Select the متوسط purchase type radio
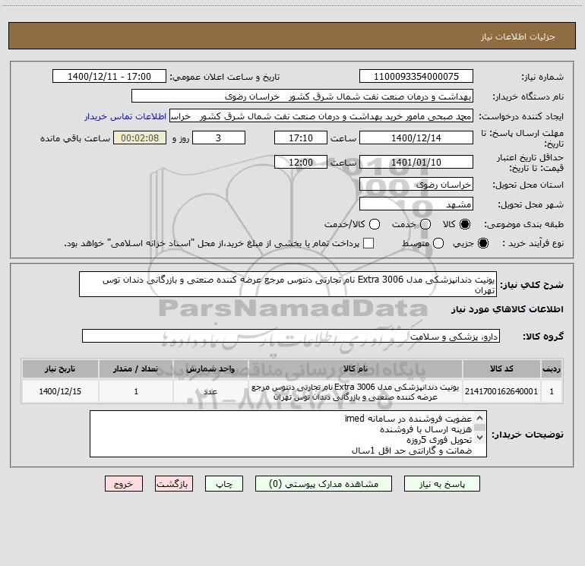The width and height of the screenshot is (585, 566). coord(438,243)
